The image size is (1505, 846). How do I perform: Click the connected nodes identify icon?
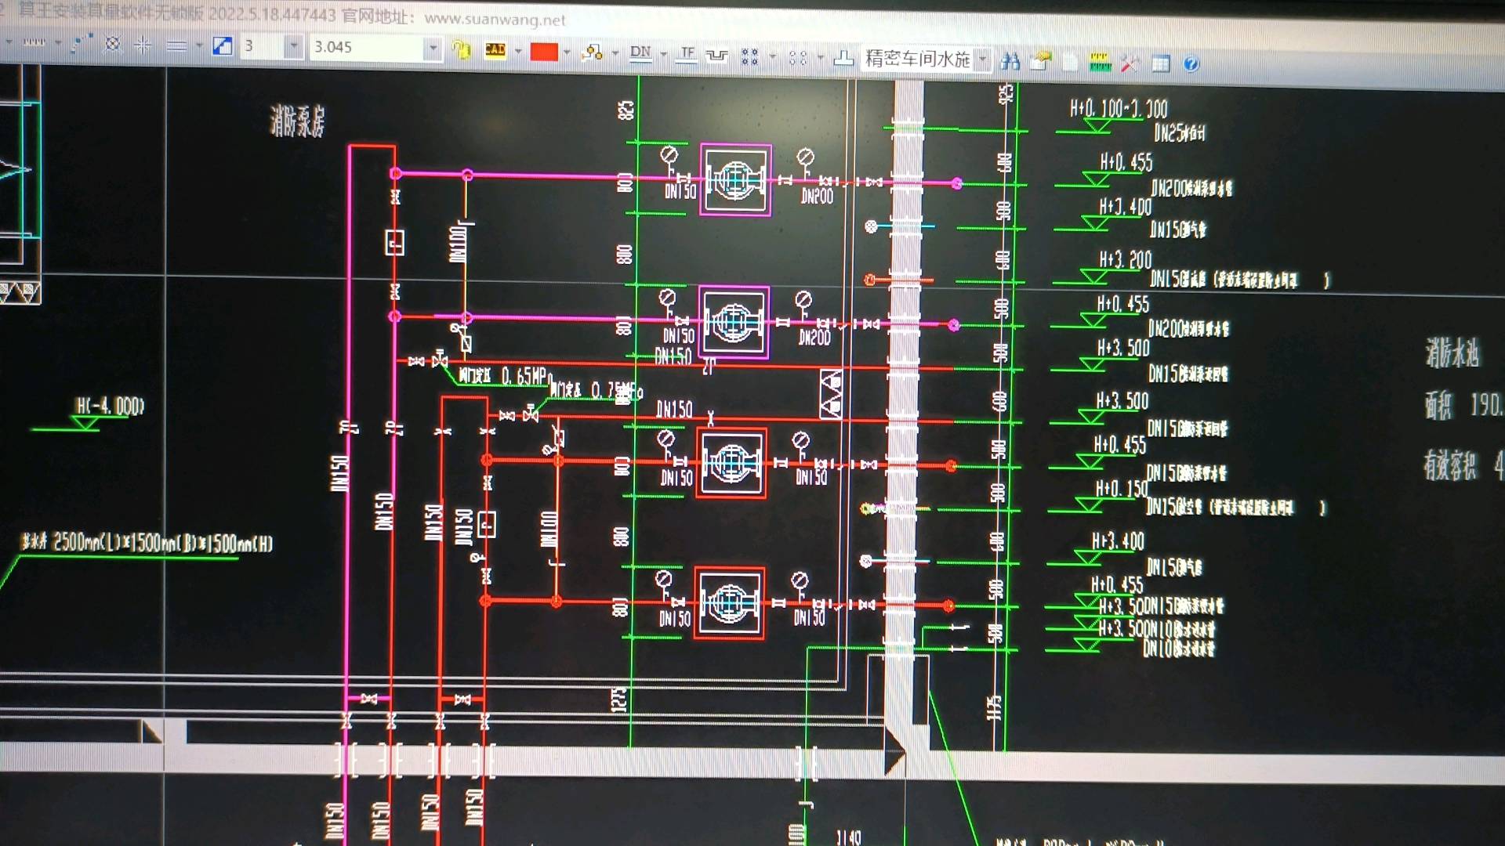tap(593, 52)
